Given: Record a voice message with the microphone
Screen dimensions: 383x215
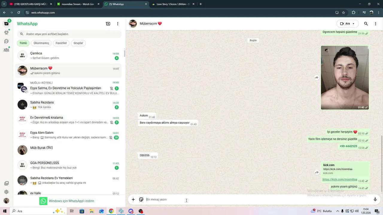Looking at the screenshot, I should tap(375, 199).
